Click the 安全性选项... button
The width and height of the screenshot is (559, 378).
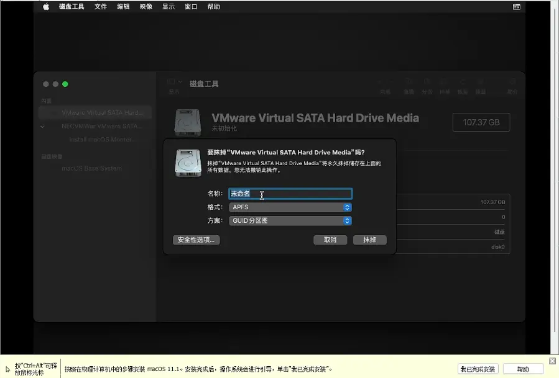click(196, 240)
